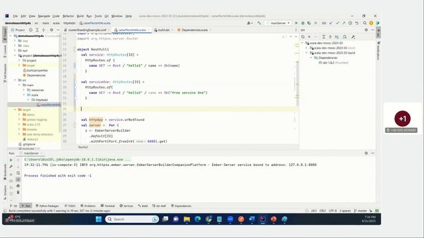Collapse all icon in Project panel header
Image resolution: width=424 pixels, height=238 pixels.
pos(44,30)
